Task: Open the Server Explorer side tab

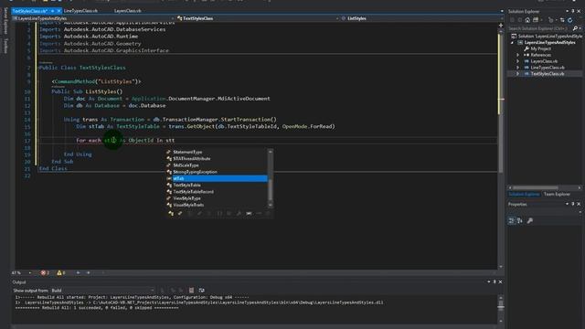Action: [5, 20]
